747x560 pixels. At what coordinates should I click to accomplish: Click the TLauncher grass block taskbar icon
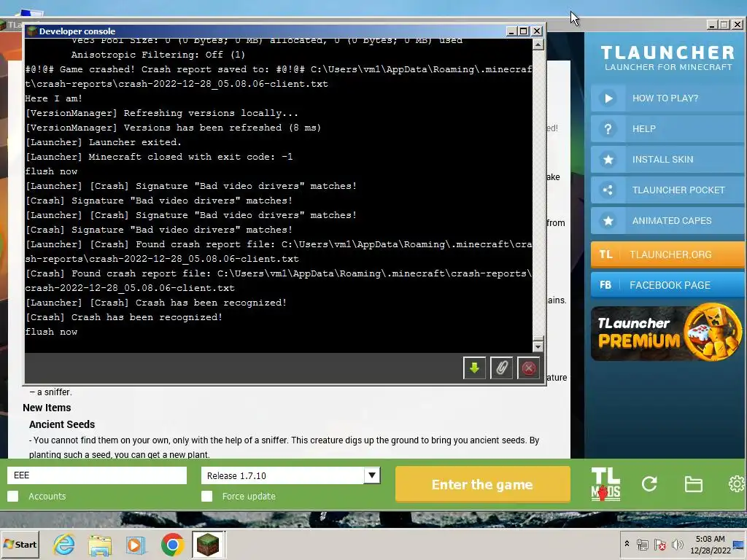tap(208, 545)
